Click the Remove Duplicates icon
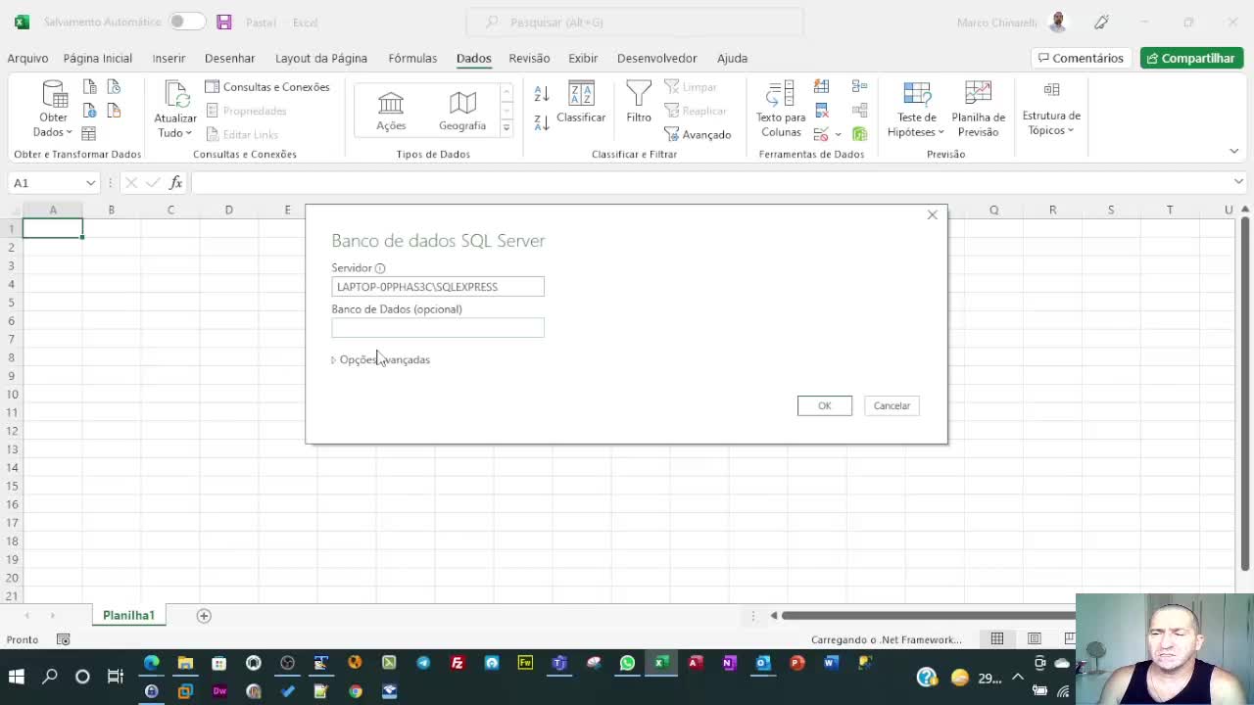This screenshot has height=705, width=1254. (x=821, y=111)
